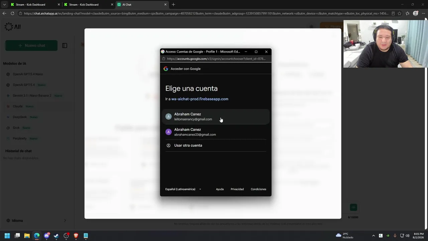Click the microphone tray icon
Image resolution: width=428 pixels, height=241 pixels.
[x=395, y=236]
